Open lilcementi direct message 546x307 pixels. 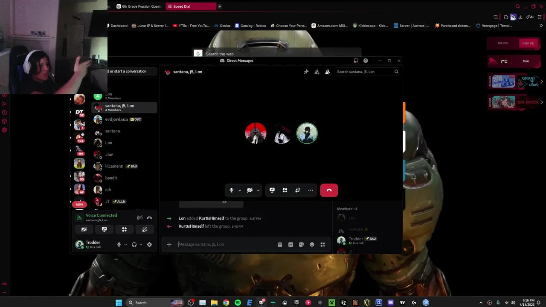124,166
